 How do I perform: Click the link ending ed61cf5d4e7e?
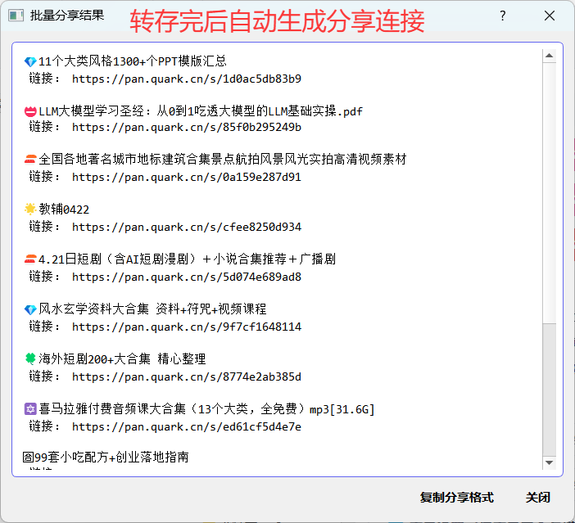(x=187, y=426)
